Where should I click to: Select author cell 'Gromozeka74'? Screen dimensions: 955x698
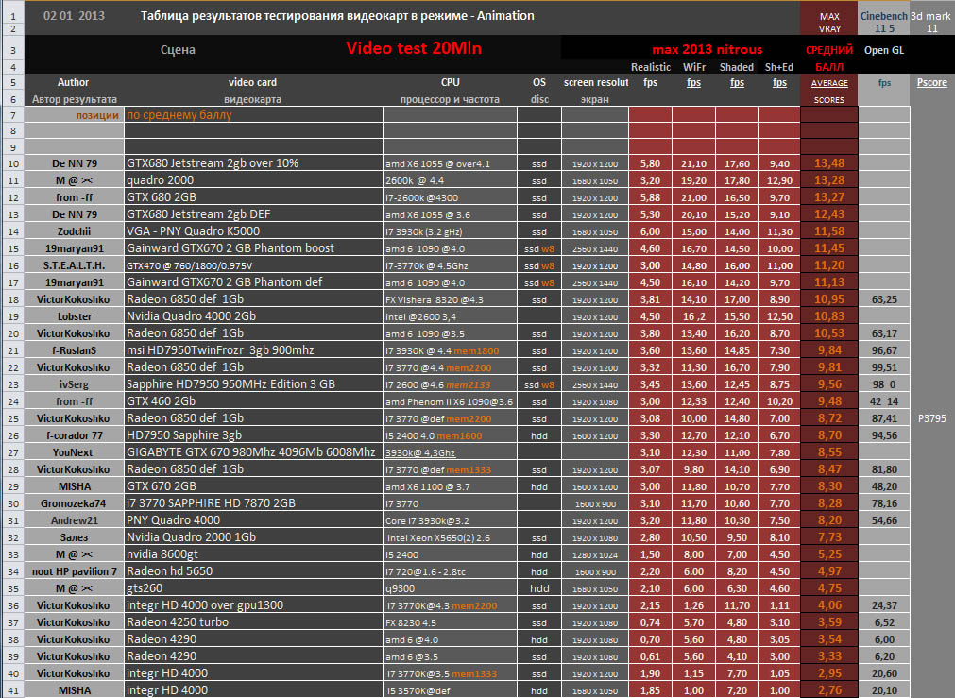point(75,503)
